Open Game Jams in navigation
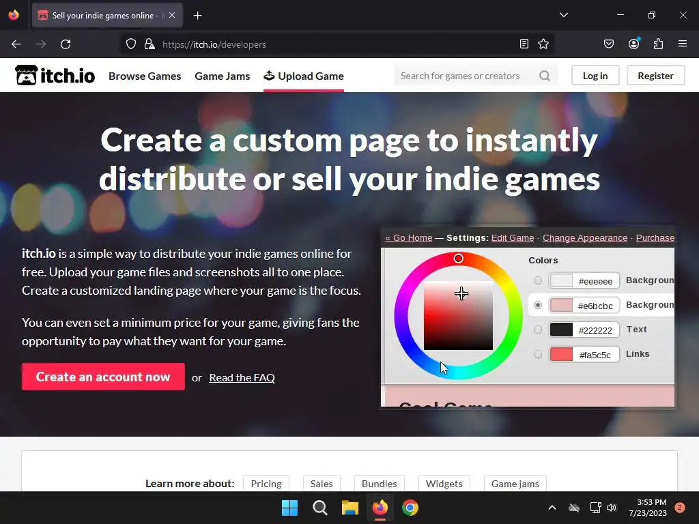This screenshot has width=699, height=524. tap(222, 76)
